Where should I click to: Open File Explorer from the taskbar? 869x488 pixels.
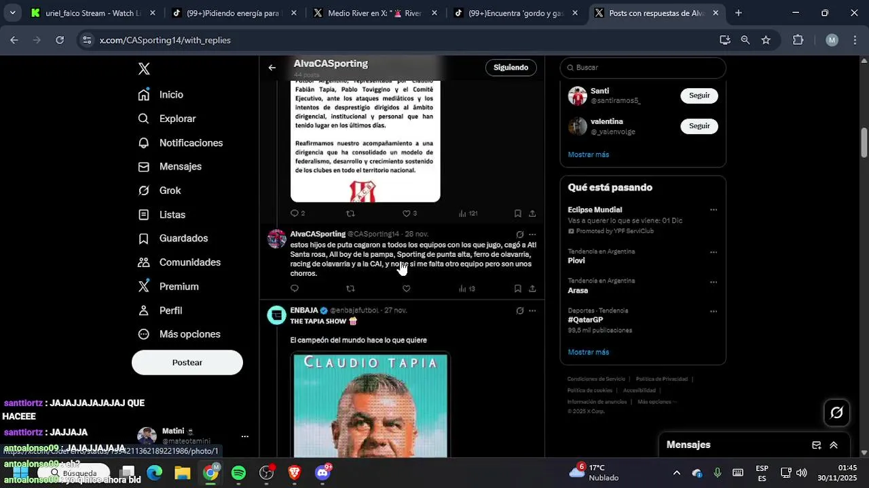(x=182, y=473)
